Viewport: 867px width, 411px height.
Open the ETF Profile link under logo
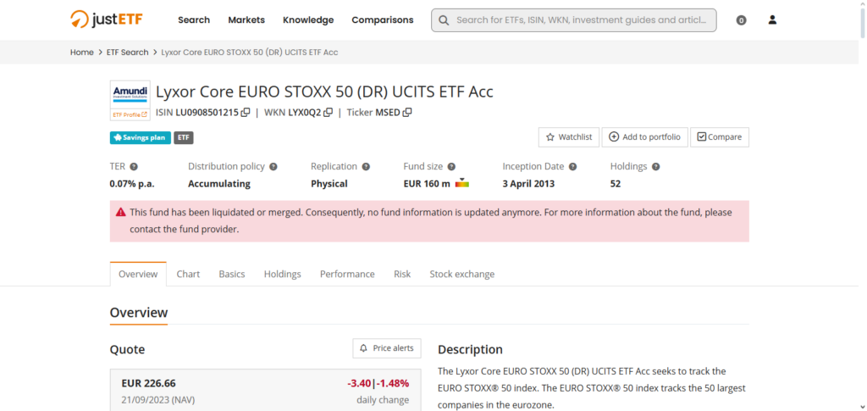pyautogui.click(x=130, y=114)
